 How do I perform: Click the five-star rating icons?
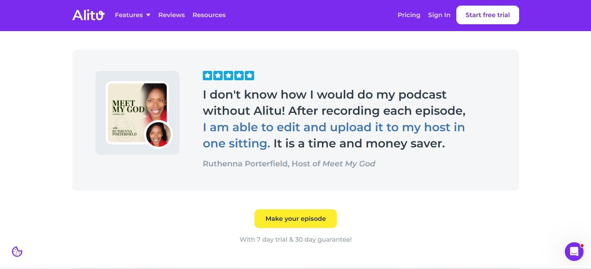click(x=228, y=76)
